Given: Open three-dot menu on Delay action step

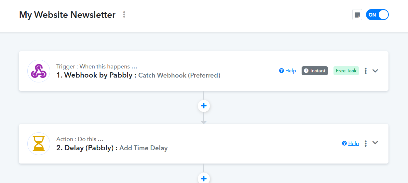Looking at the screenshot, I should (366, 143).
